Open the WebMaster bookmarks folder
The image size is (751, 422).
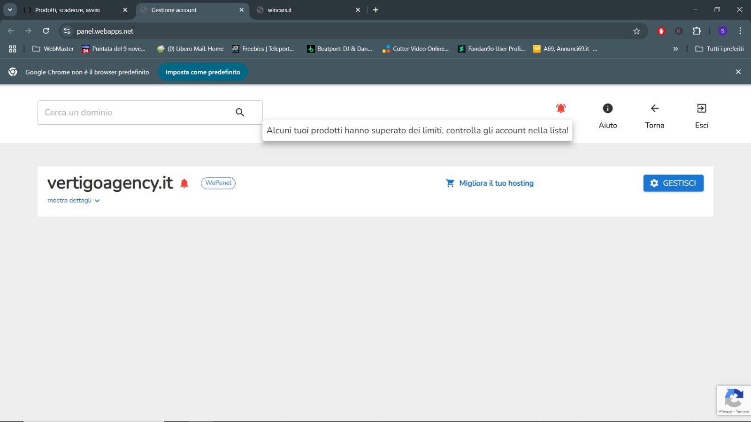pyautogui.click(x=53, y=49)
